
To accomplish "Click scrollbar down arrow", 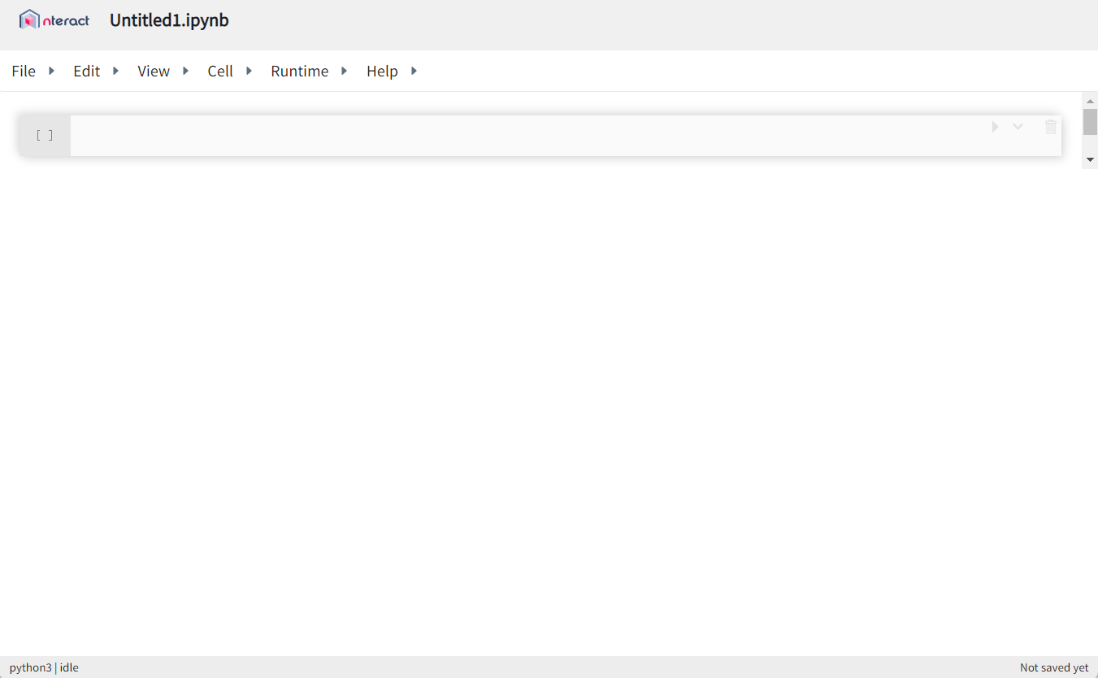I will [1091, 160].
